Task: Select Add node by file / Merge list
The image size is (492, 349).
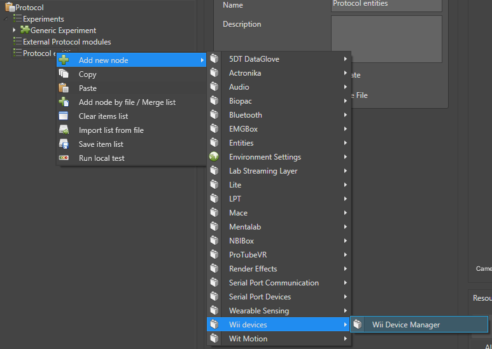Action: pos(131,102)
